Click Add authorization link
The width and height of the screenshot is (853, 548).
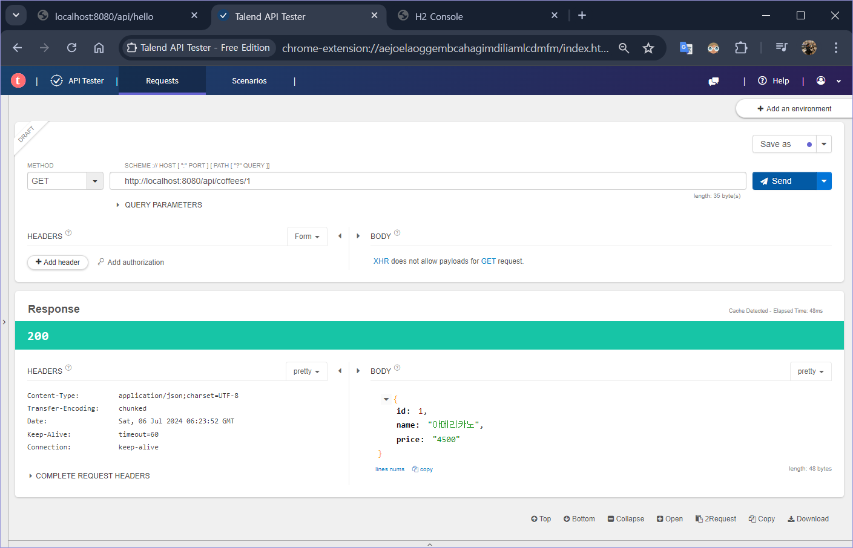[131, 263]
